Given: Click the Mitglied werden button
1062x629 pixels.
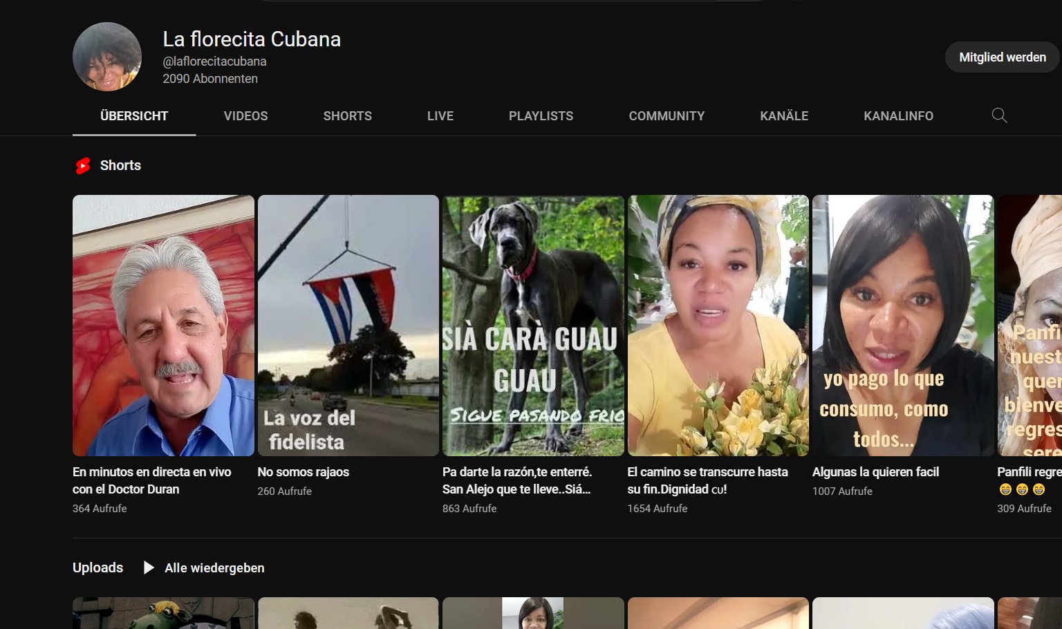Looking at the screenshot, I should (1002, 57).
